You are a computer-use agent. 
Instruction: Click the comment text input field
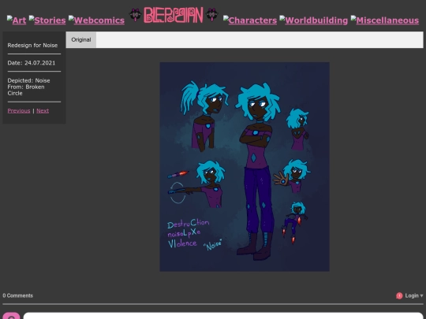click(223, 316)
